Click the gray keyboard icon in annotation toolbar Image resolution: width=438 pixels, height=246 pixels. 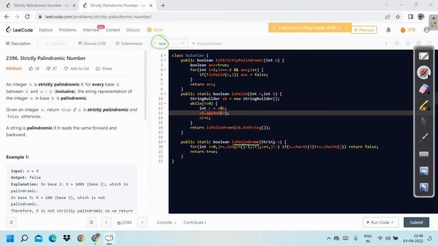click(424, 154)
